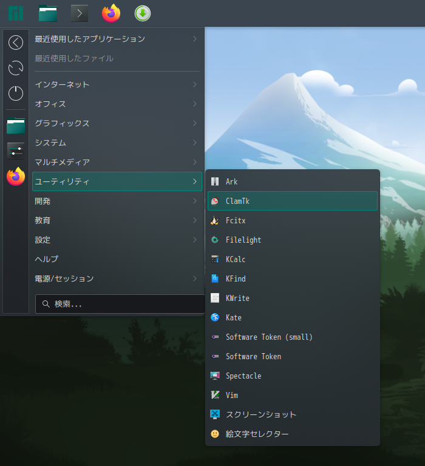The height and width of the screenshot is (466, 425).
Task: Expand the 開発 submenu arrow
Action: [195, 201]
